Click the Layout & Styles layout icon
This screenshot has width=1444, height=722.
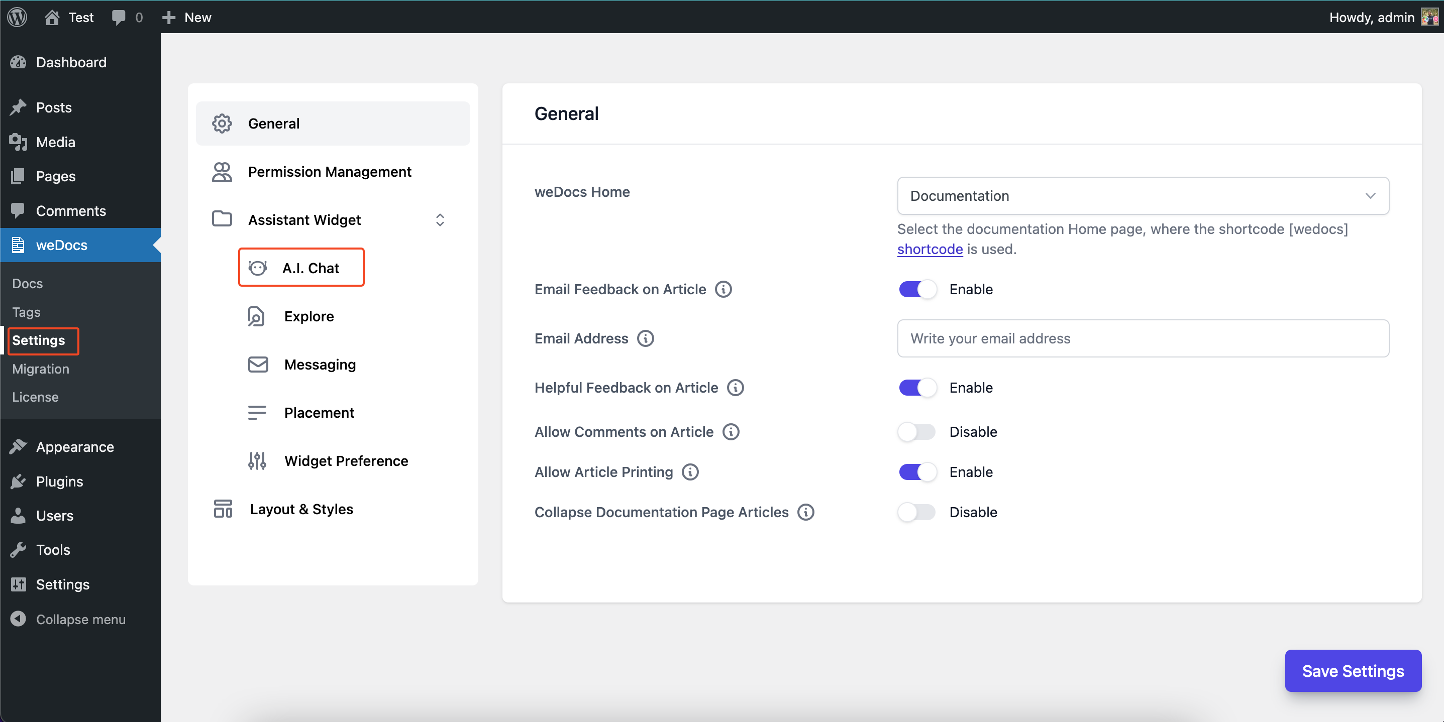(223, 509)
